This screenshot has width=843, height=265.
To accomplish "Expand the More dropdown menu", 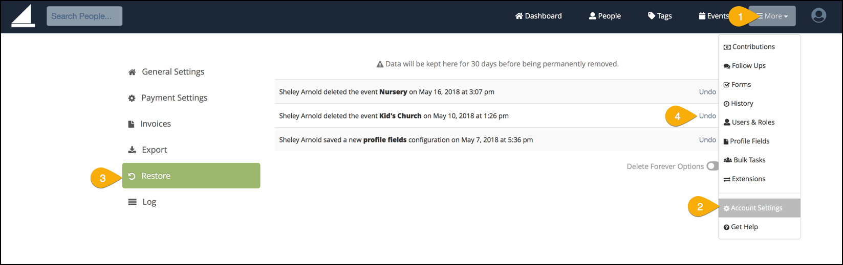I will point(772,16).
